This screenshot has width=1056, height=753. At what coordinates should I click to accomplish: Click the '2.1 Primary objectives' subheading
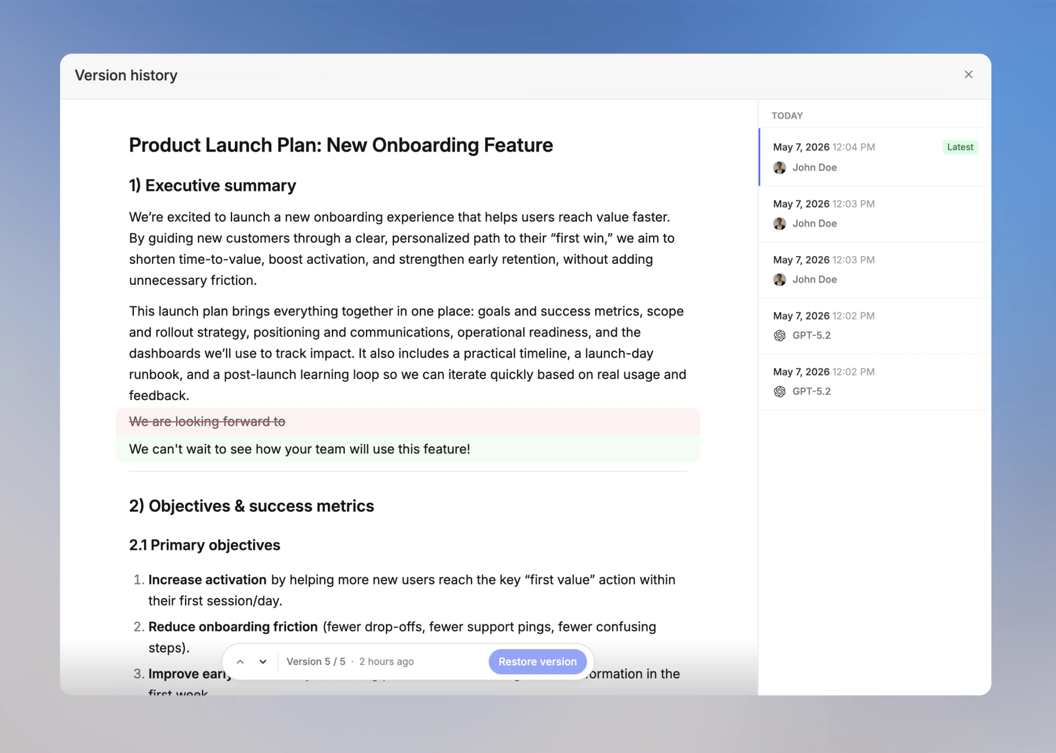pyautogui.click(x=204, y=545)
